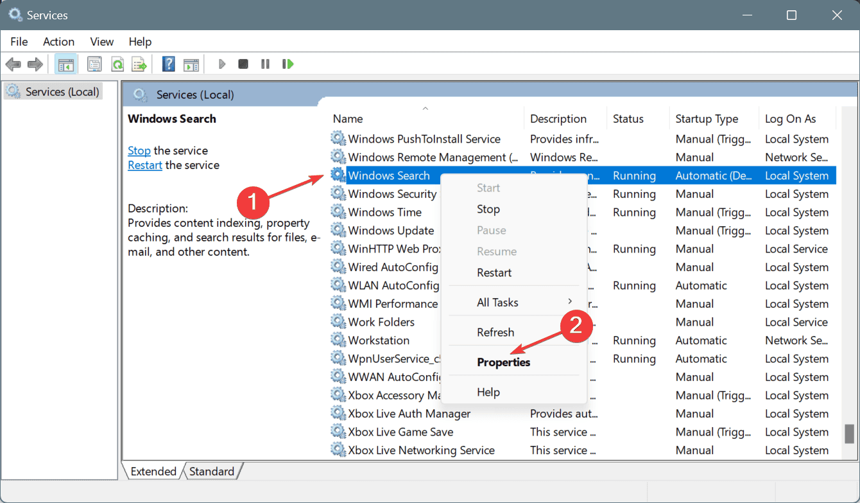Click the Export List toolbar icon
Screen dimensions: 860x503
pos(139,64)
